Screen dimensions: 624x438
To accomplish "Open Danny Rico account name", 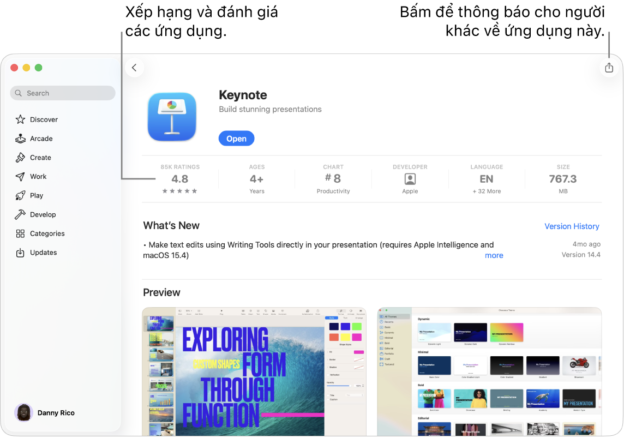I will tap(56, 413).
